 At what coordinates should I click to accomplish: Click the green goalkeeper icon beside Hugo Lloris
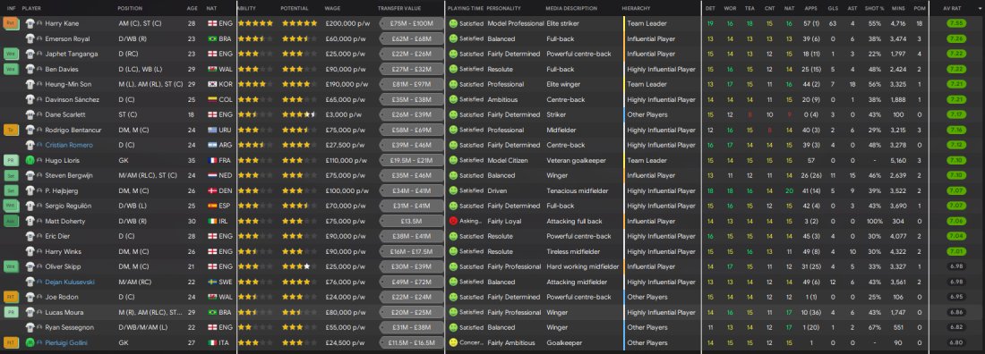tap(30, 160)
